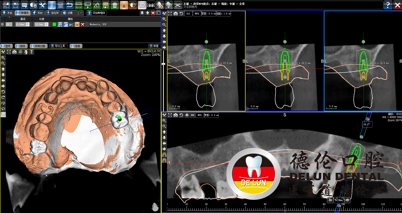Toggle implant visibility eye icon
This screenshot has width=402, height=213.
tap(60, 24)
